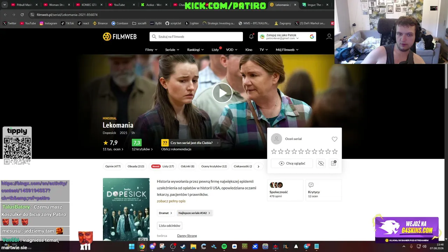Switch to the Obsada (213) tab

point(136,166)
